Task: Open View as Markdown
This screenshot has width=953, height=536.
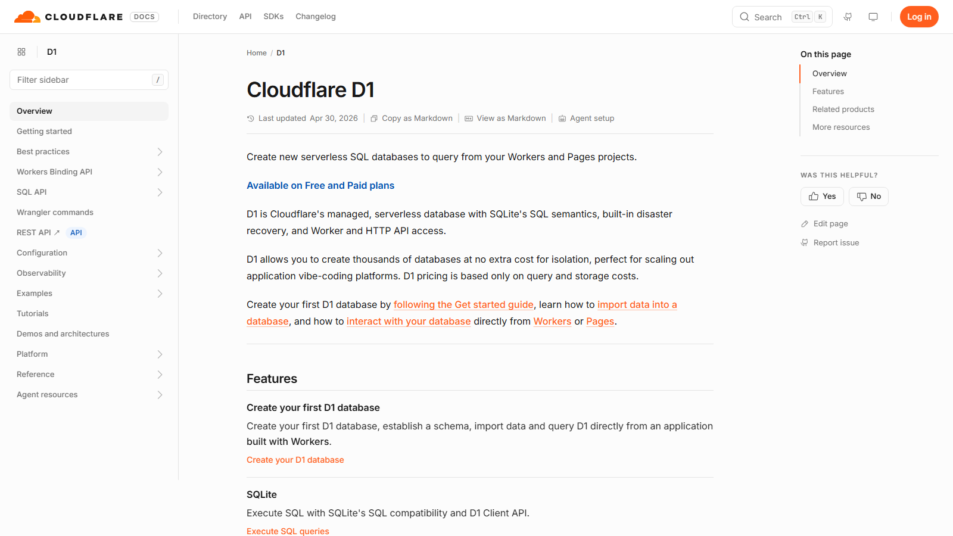Action: tap(505, 119)
